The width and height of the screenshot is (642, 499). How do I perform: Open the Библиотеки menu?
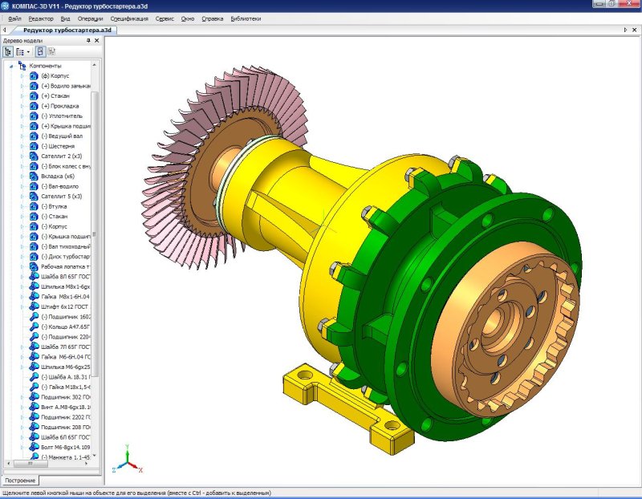(x=246, y=18)
